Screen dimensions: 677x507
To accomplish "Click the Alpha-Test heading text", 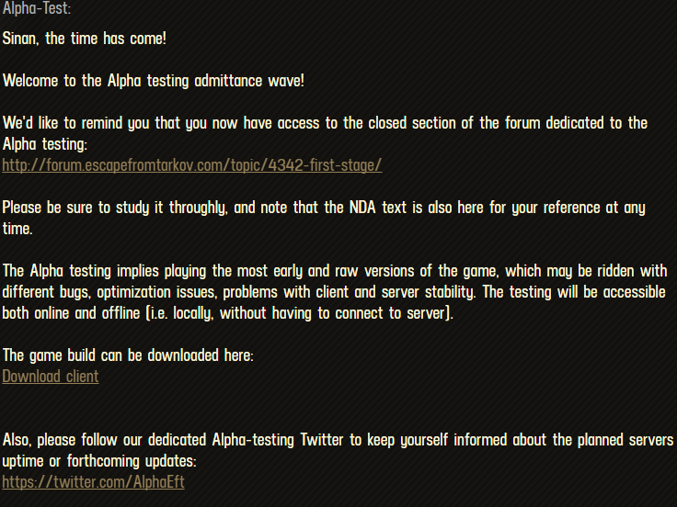I will pyautogui.click(x=37, y=8).
